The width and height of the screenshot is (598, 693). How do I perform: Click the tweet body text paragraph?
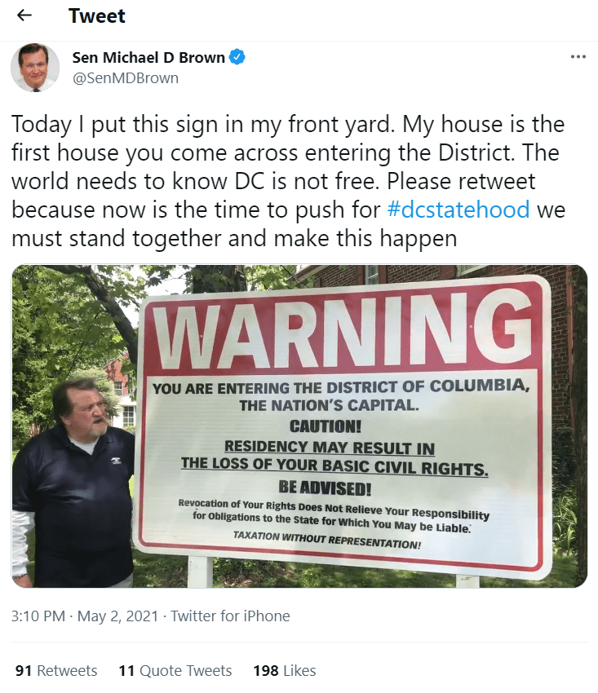pos(288,181)
